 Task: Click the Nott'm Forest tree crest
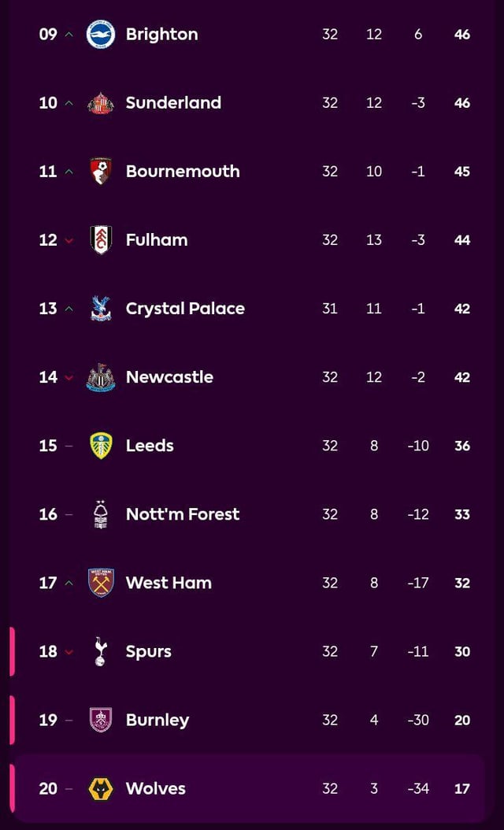[101, 513]
